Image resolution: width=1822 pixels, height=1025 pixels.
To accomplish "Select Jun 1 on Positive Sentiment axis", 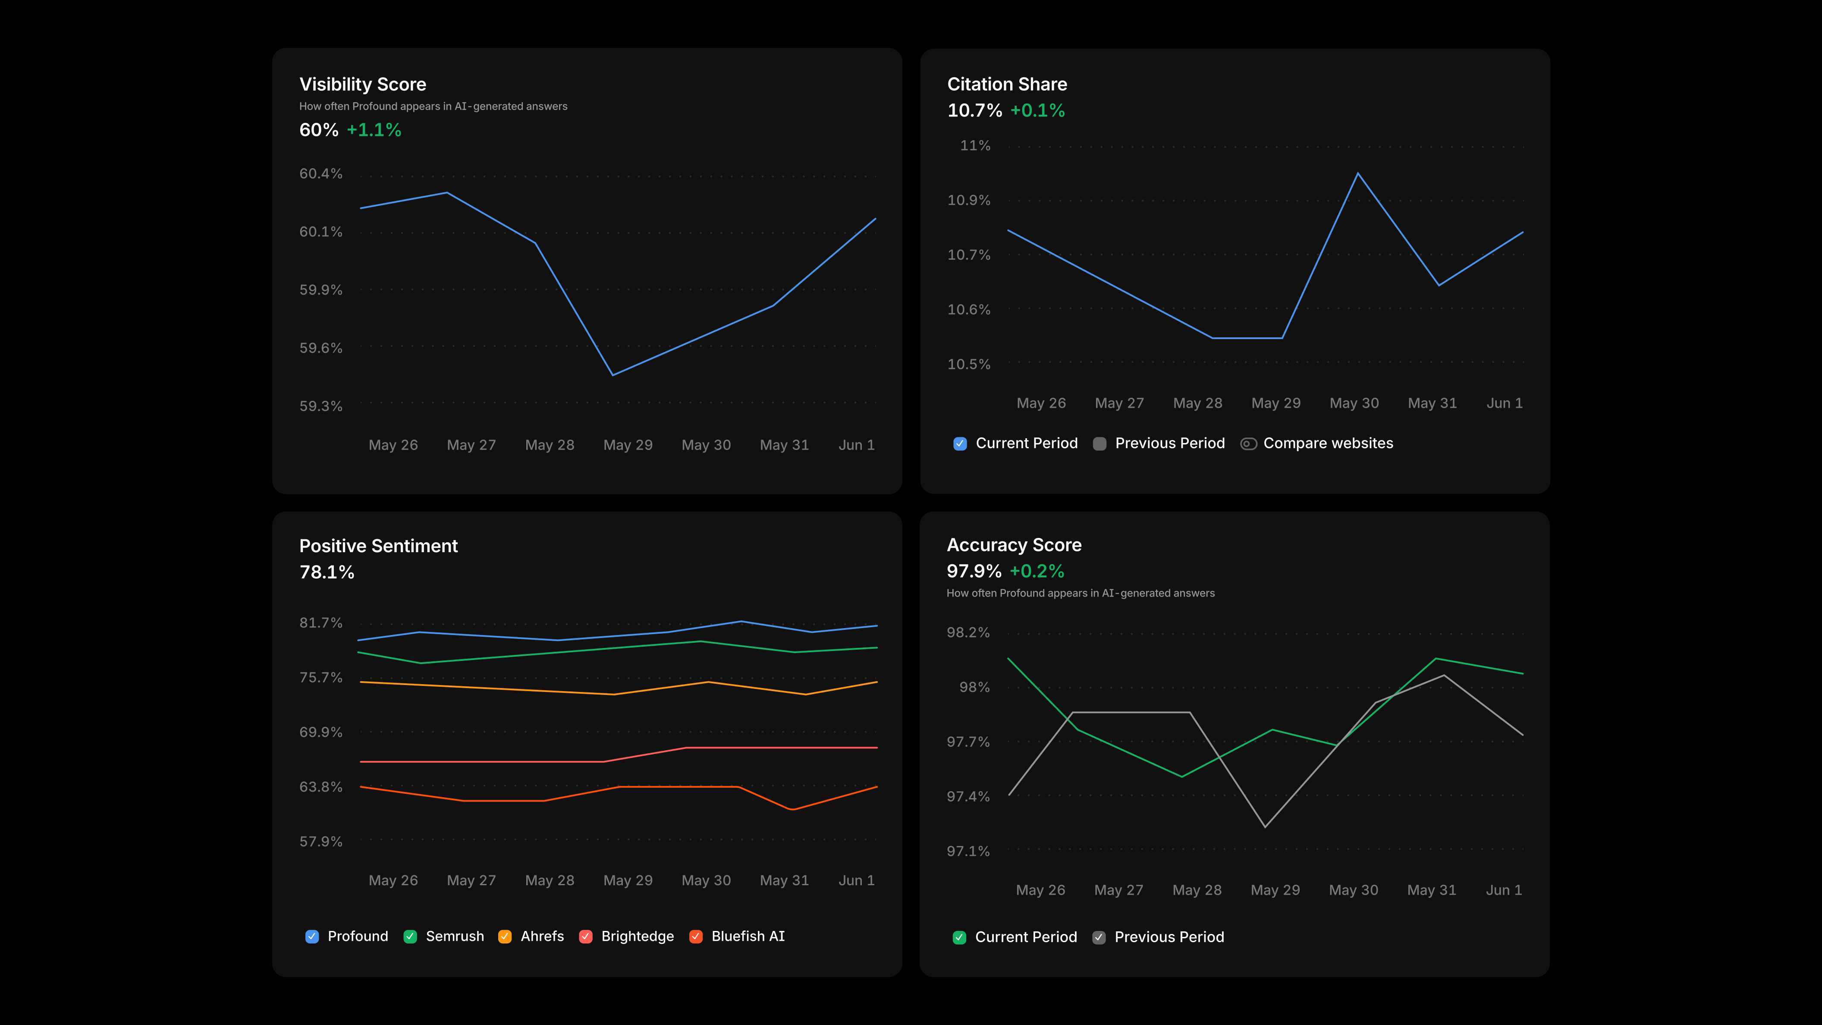I will coord(857,880).
